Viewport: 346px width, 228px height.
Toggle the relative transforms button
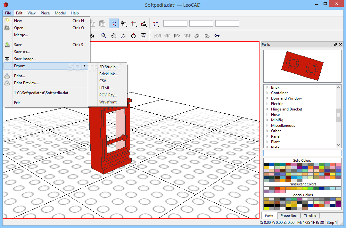click(114, 23)
